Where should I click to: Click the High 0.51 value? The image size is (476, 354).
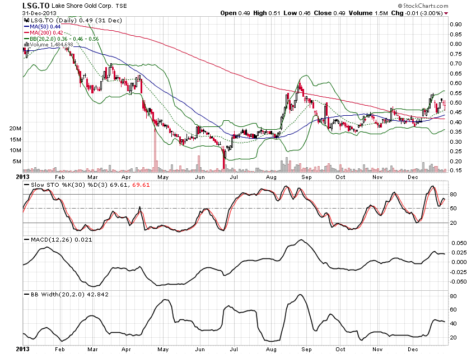[267, 13]
